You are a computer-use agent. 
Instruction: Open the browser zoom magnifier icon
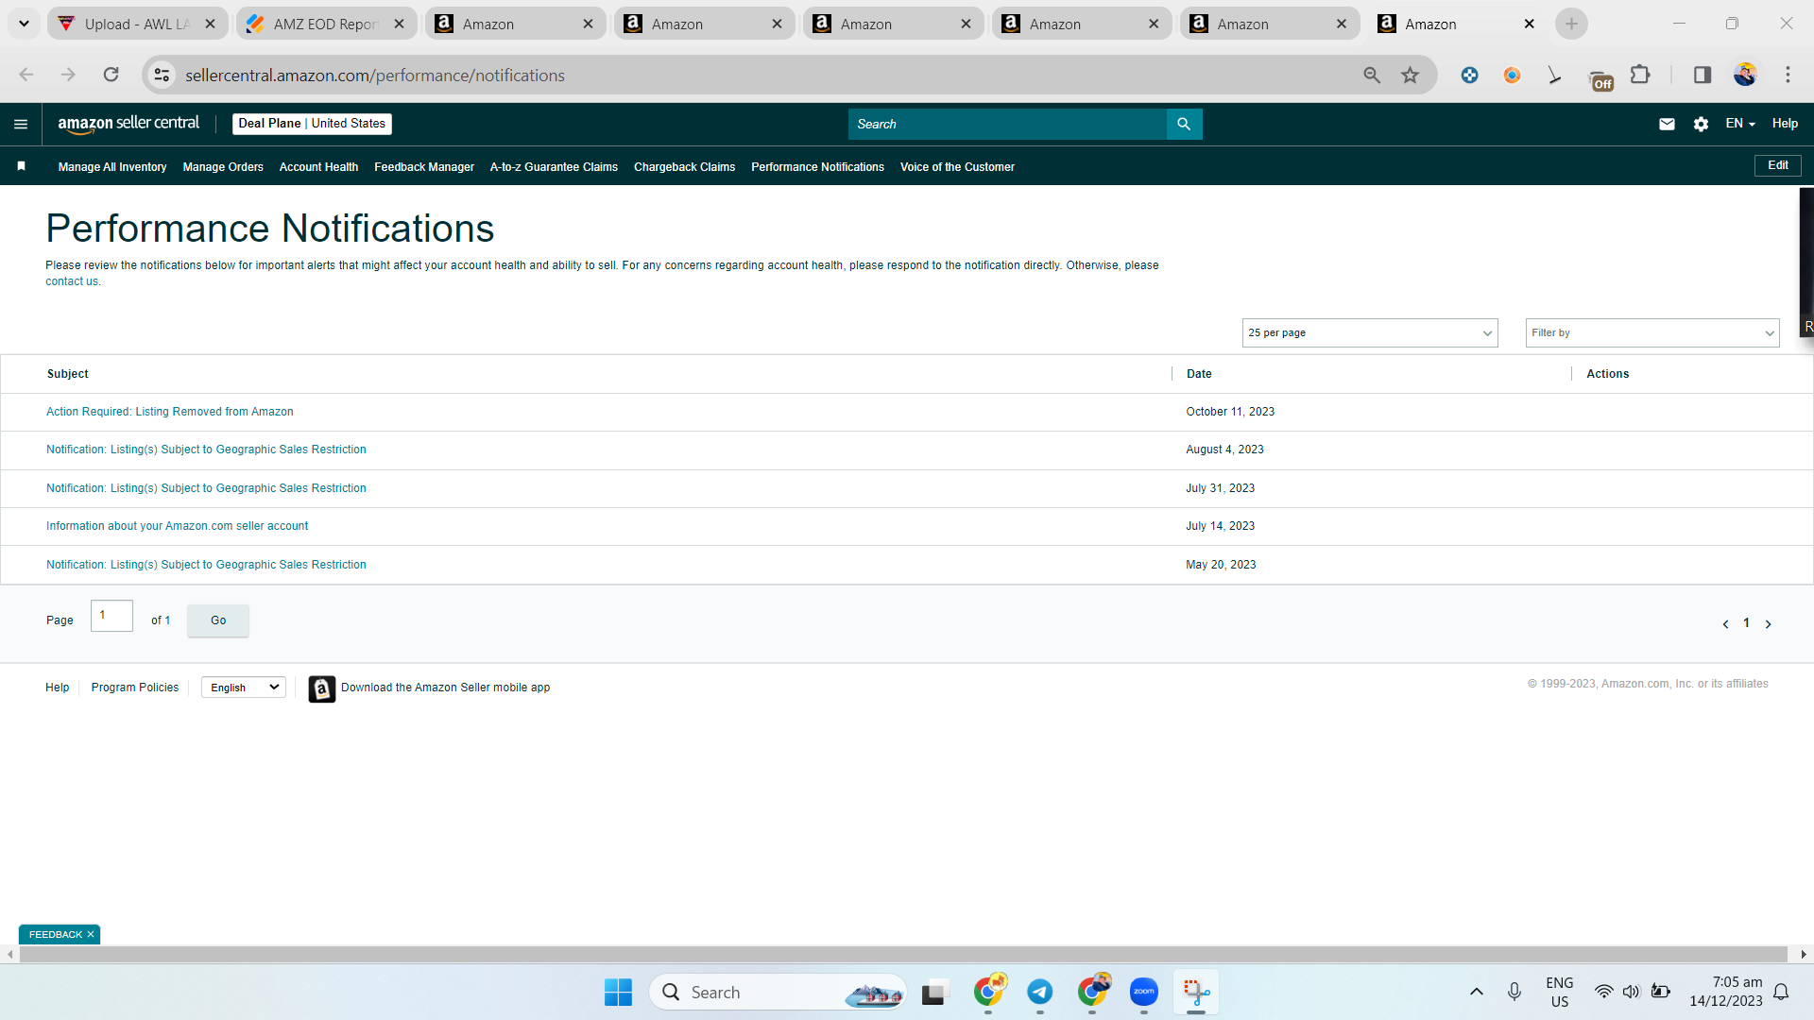(1372, 75)
